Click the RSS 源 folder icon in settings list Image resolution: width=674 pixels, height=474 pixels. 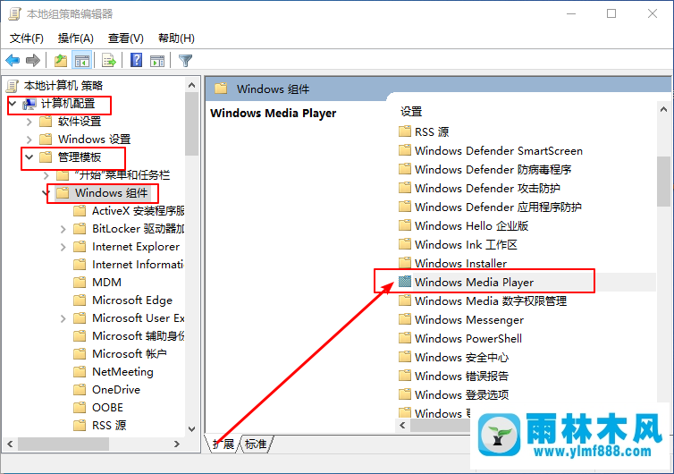point(405,131)
